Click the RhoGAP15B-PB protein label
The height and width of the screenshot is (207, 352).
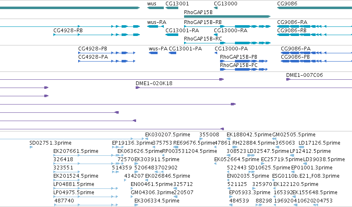coord(238,57)
